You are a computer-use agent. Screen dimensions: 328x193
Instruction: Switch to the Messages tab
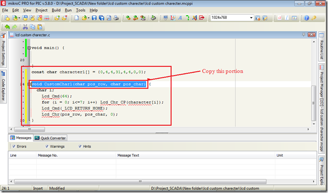point(21,138)
